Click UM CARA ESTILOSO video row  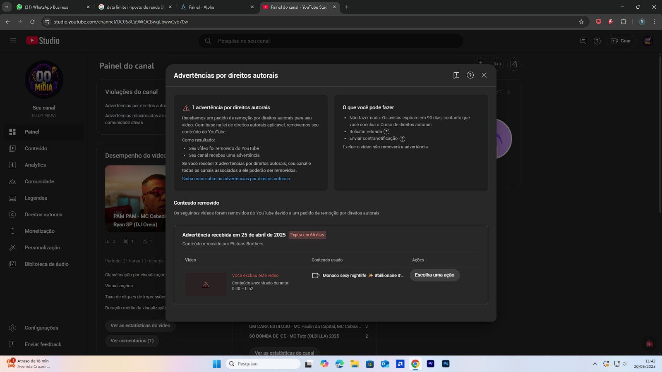(x=308, y=327)
